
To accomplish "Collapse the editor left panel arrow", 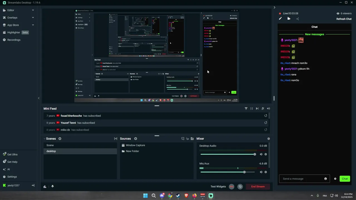I will (39, 98).
